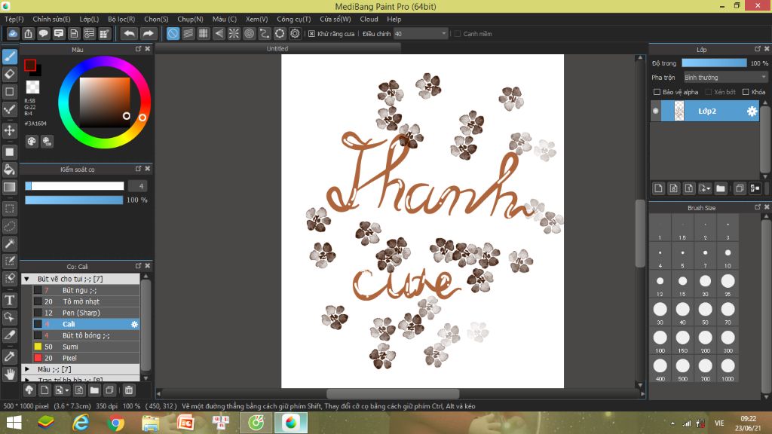Select the Text tool
The image size is (772, 434).
tap(9, 300)
